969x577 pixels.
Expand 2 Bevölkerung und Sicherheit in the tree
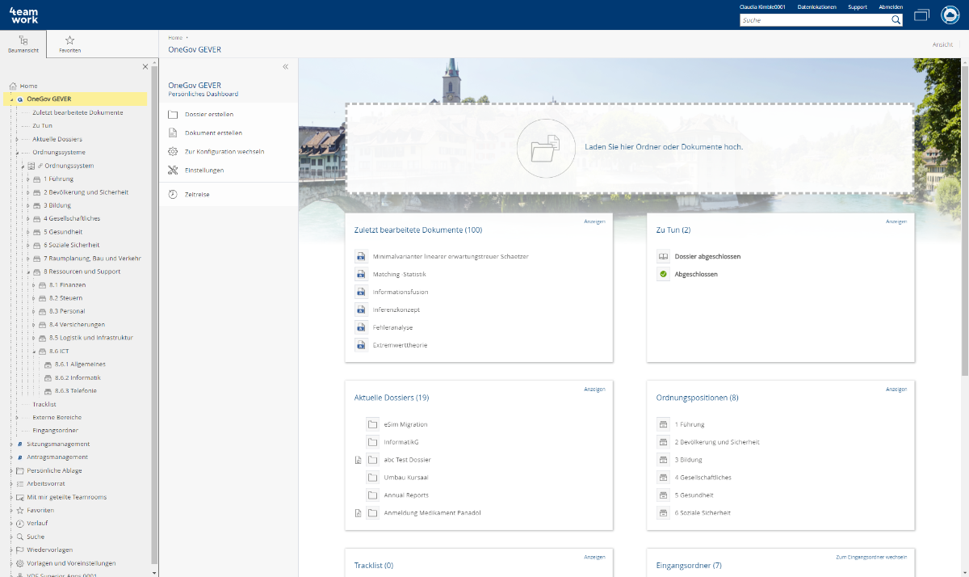coord(28,192)
